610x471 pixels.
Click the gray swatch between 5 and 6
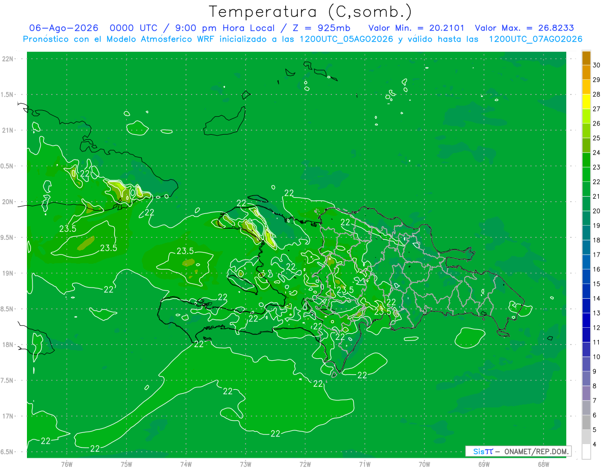[x=586, y=423]
